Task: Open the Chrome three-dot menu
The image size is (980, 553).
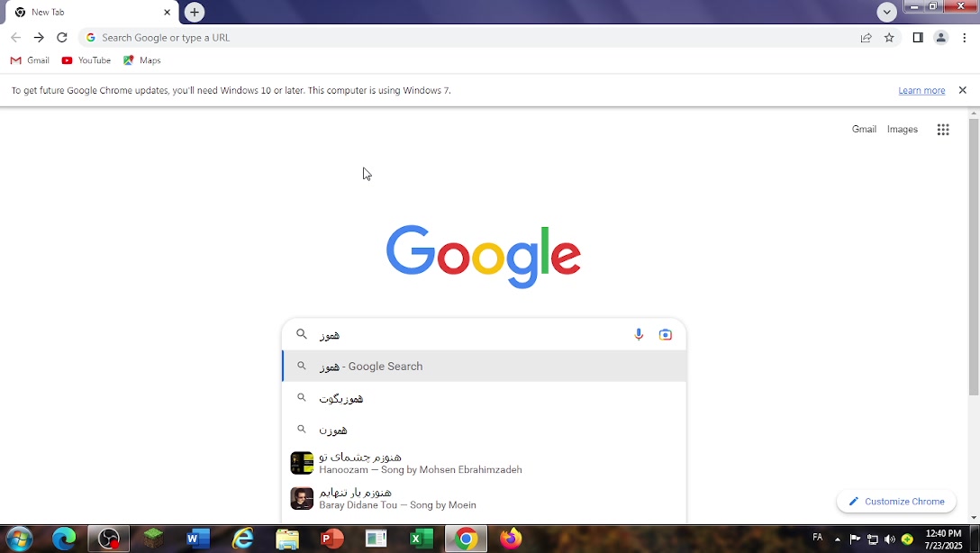Action: tap(965, 38)
